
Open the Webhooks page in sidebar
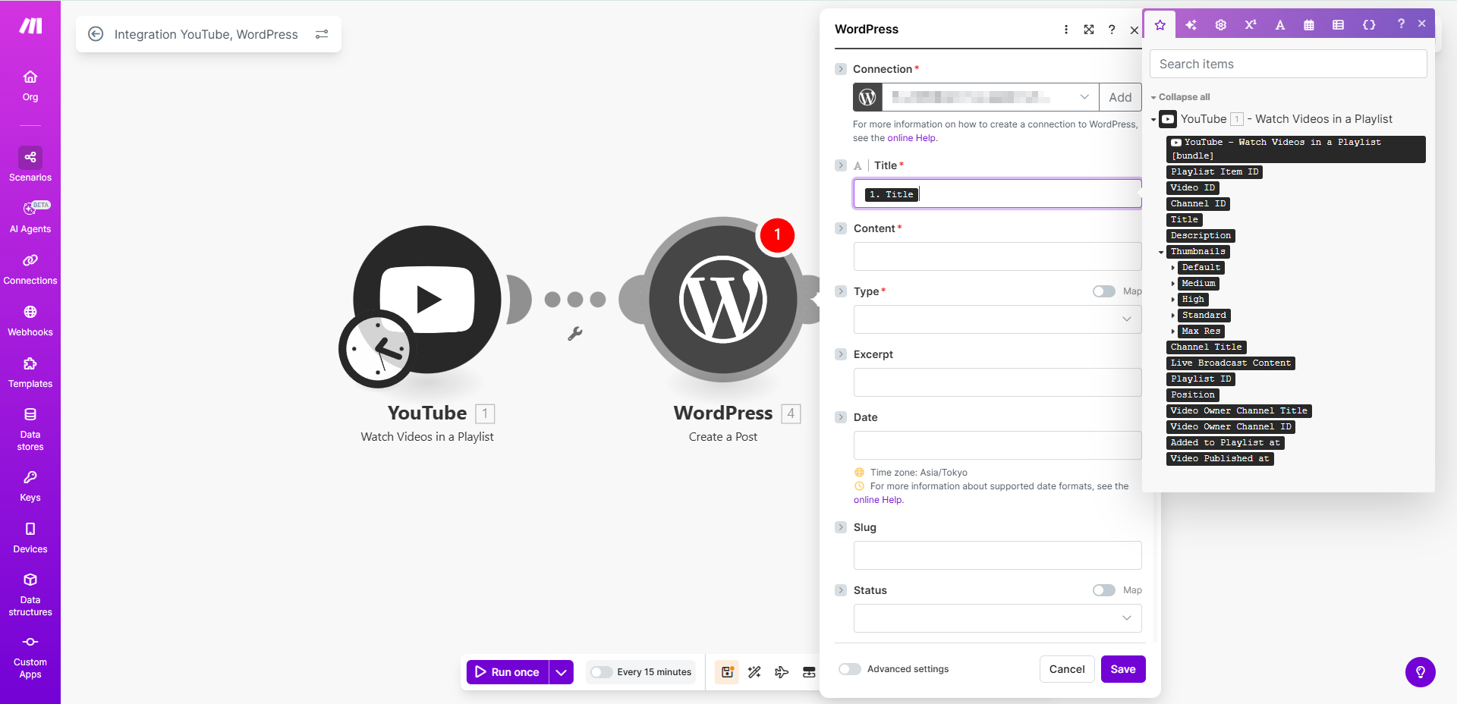[x=30, y=320]
